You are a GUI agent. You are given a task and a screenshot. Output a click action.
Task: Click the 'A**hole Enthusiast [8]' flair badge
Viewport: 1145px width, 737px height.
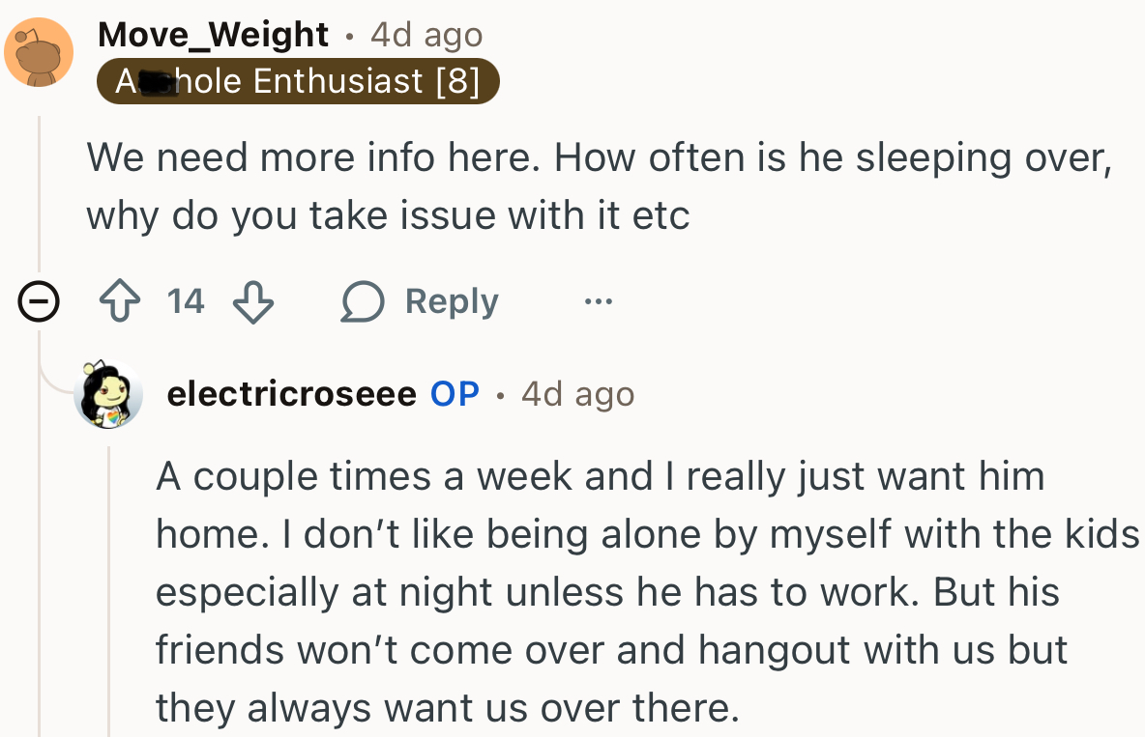coord(298,81)
